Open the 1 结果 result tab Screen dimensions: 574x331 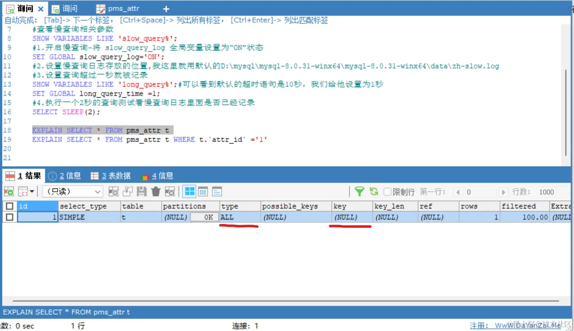click(x=23, y=176)
